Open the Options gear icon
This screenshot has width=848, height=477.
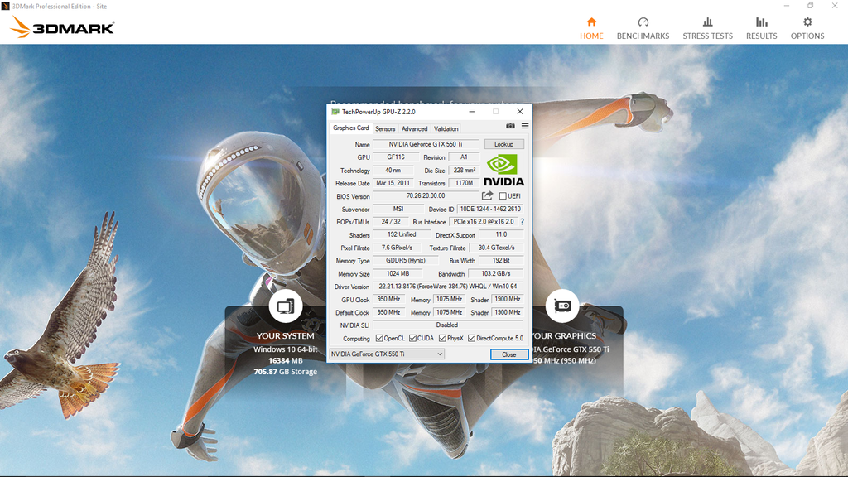[807, 22]
